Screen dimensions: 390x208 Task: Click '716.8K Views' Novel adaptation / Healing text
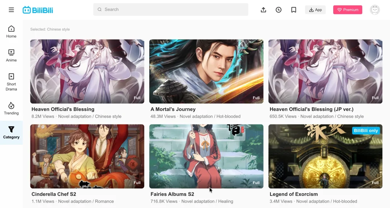click(x=192, y=201)
